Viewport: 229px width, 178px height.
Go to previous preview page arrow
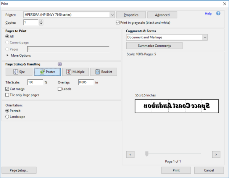click(130, 154)
